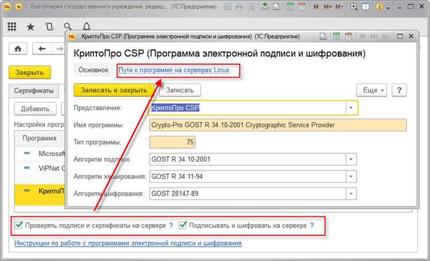Open History icon in main window toolbar
430x261 pixels.
(x=49, y=26)
